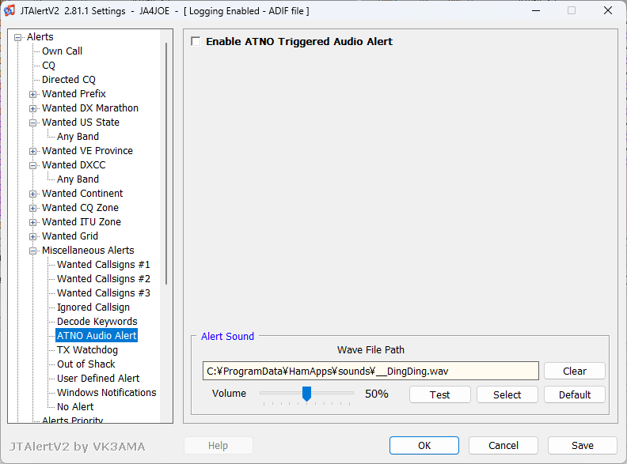
Task: Expand the Wanted DX Marathon node
Action: pyautogui.click(x=32, y=108)
